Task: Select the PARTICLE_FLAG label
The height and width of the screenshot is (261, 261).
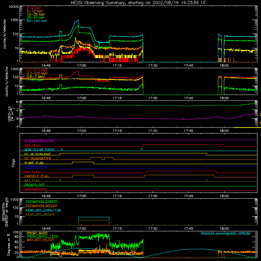Action: [37, 176]
